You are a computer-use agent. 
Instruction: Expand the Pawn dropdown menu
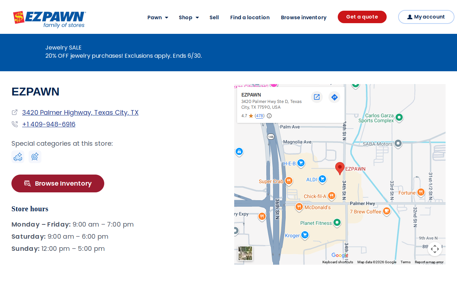157,17
